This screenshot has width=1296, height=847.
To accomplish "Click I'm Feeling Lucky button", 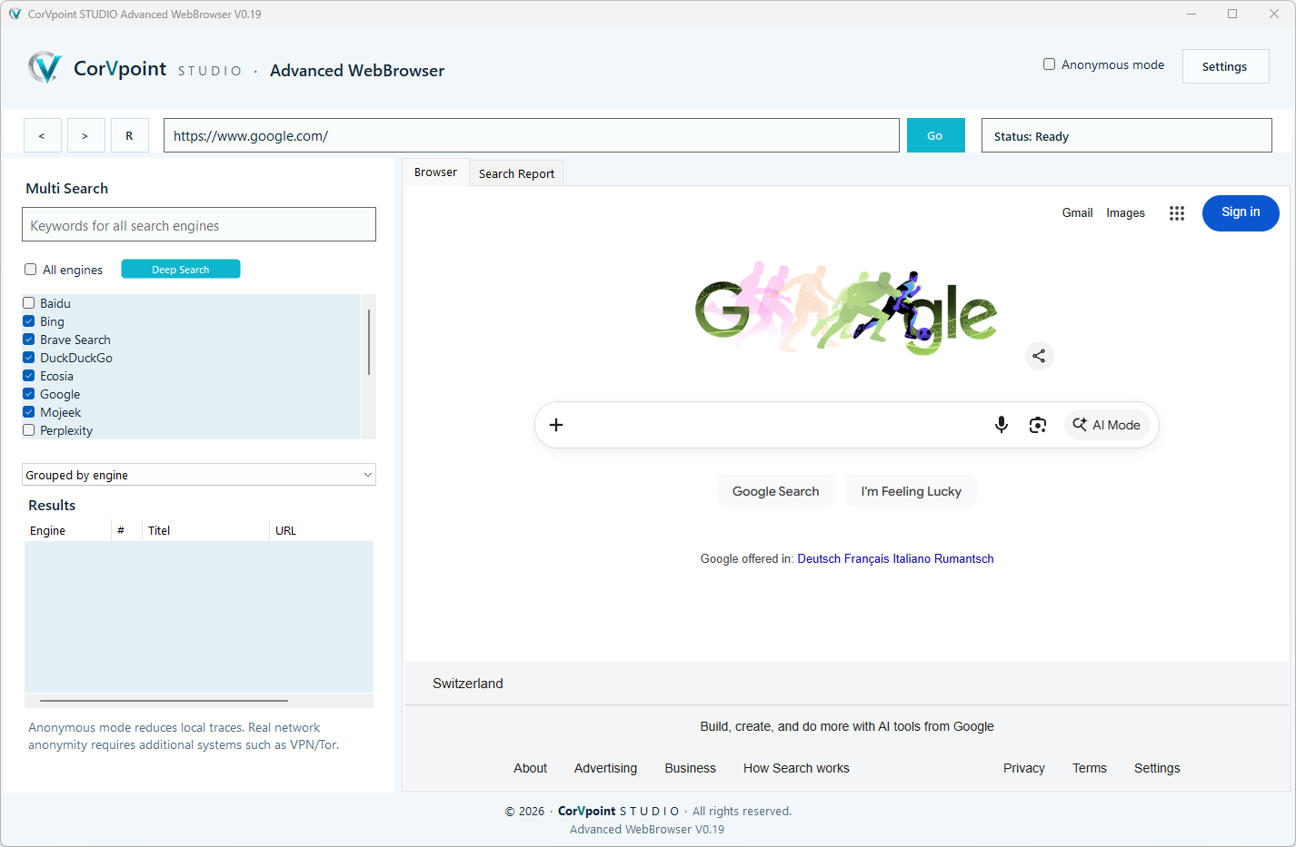I will click(x=911, y=491).
